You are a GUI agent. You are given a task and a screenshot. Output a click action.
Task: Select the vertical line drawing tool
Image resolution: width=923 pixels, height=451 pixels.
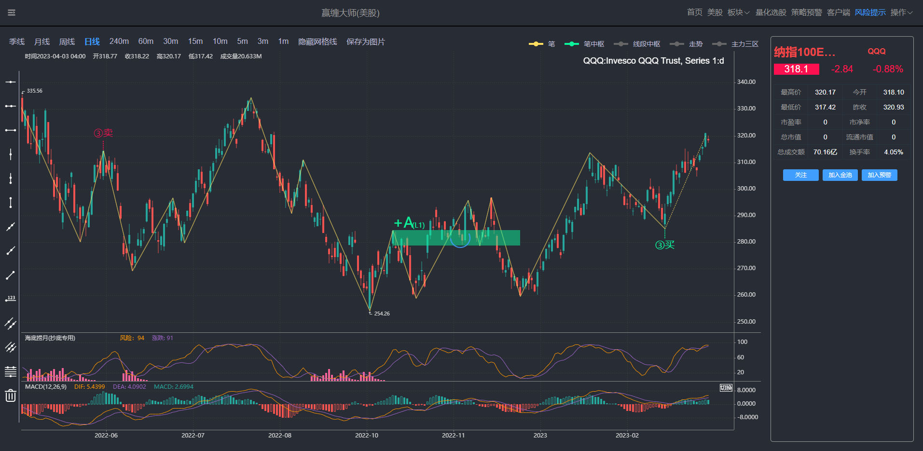point(11,154)
